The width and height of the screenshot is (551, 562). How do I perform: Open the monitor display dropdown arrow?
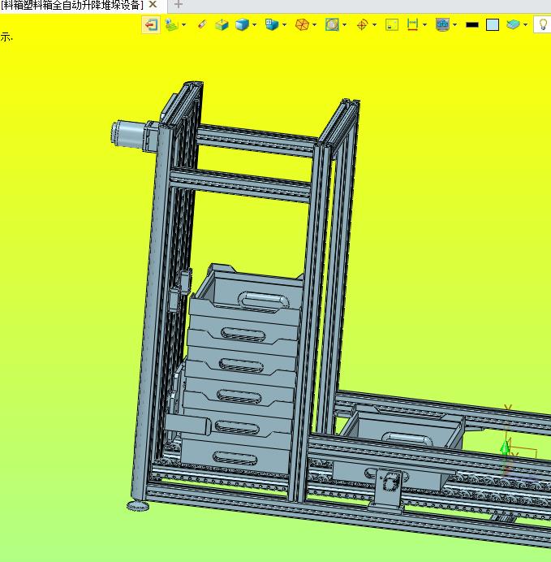[x=454, y=24]
